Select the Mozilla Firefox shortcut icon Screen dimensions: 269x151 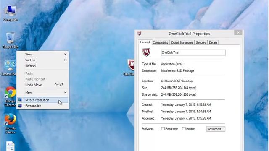tap(10, 123)
